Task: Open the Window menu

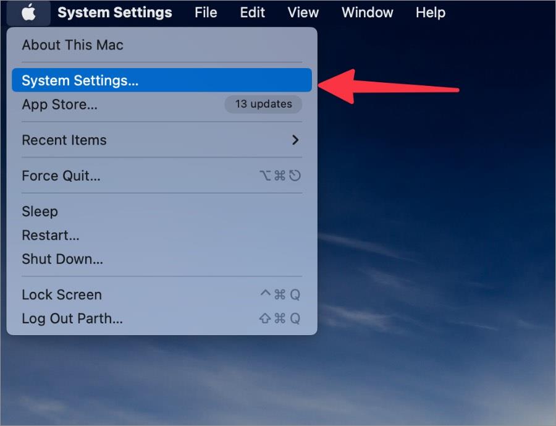Action: (368, 13)
